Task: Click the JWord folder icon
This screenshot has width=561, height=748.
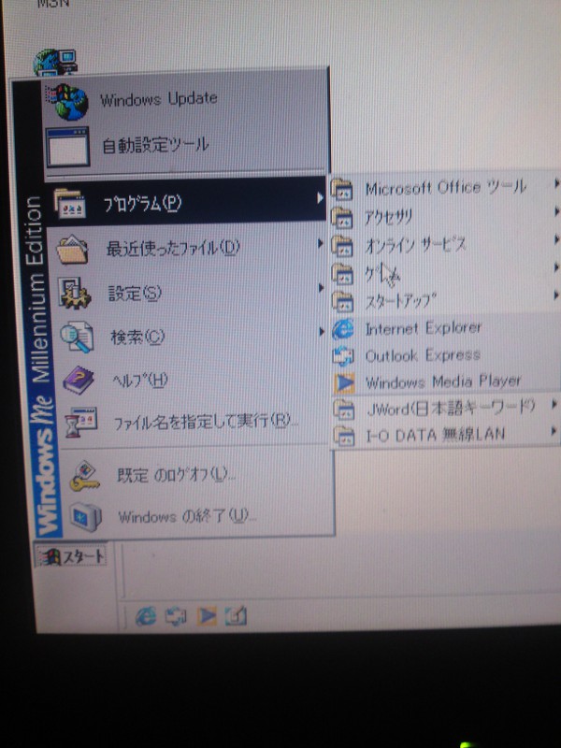Action: pyautogui.click(x=343, y=410)
